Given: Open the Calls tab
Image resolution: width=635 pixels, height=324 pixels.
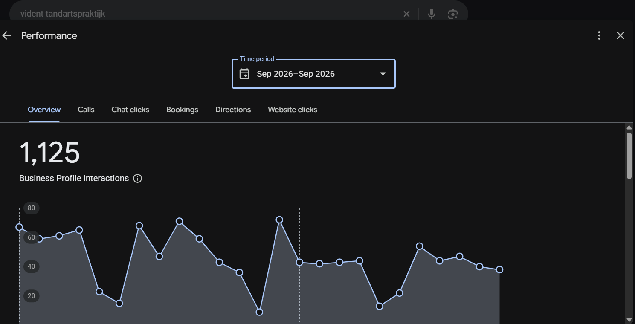Looking at the screenshot, I should [x=86, y=110].
